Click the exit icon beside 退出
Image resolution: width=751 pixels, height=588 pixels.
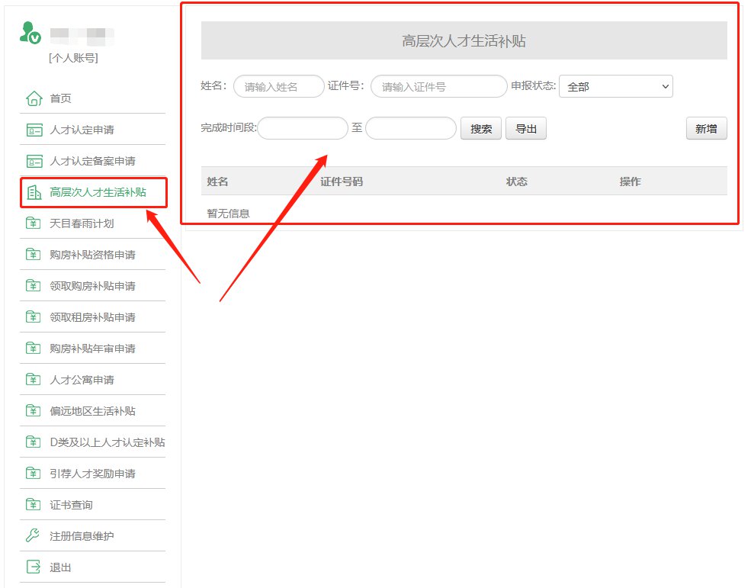(x=34, y=567)
